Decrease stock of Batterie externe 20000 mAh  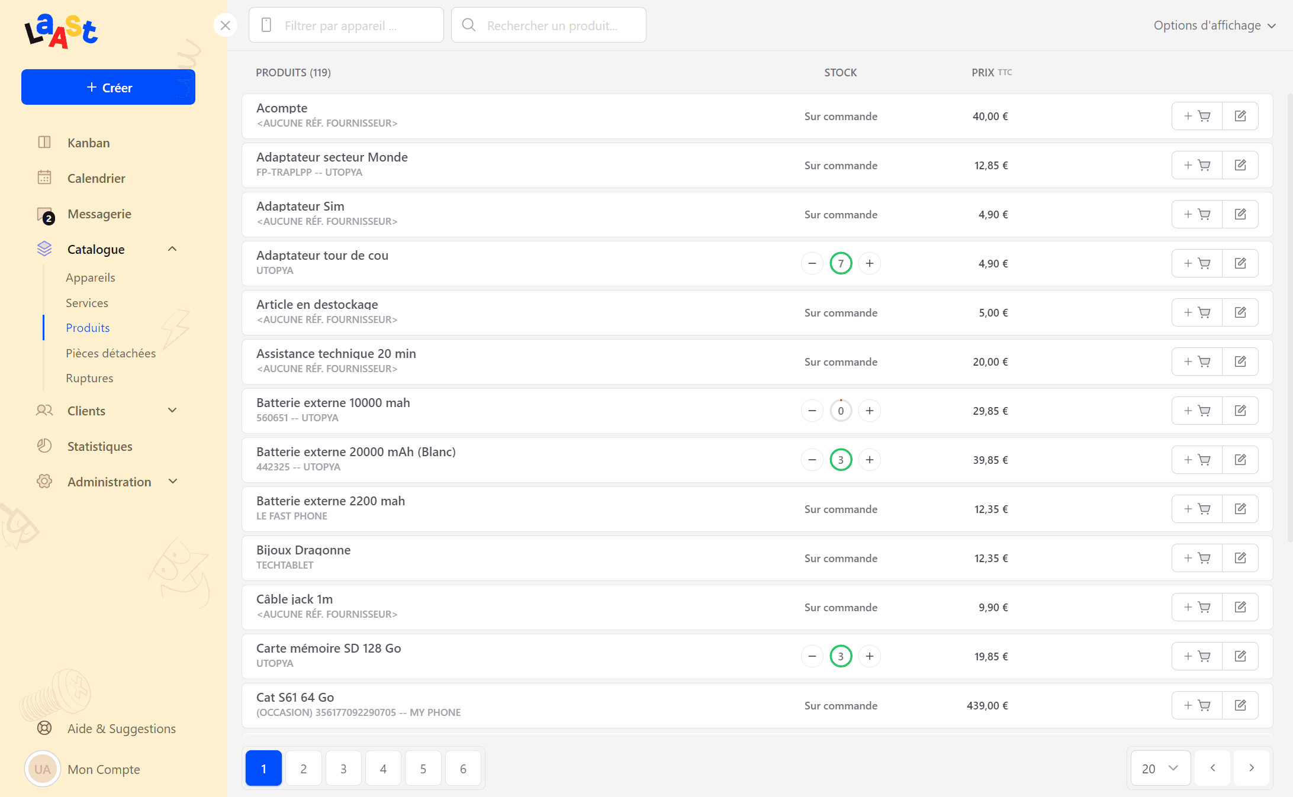(812, 460)
